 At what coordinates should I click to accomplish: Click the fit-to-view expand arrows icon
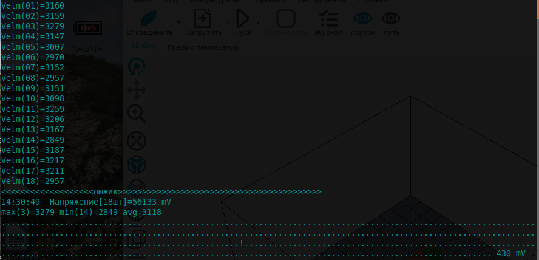coord(137,141)
